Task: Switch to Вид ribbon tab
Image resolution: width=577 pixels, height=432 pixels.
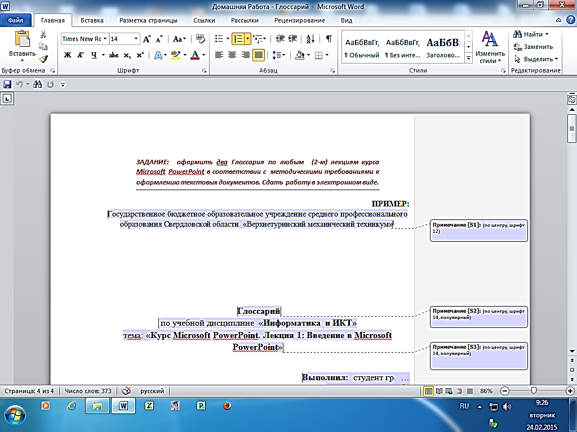Action: (347, 20)
